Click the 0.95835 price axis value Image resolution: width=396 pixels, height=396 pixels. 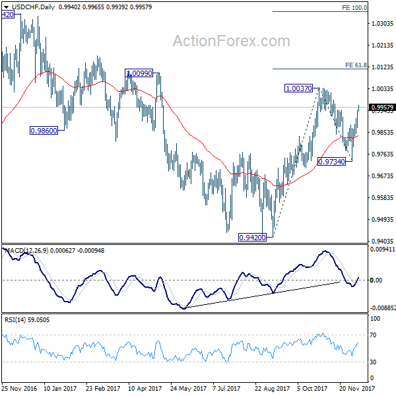(382, 197)
